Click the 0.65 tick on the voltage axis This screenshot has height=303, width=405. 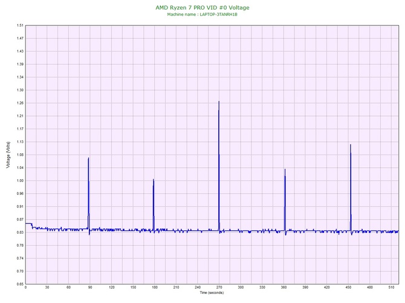20,284
